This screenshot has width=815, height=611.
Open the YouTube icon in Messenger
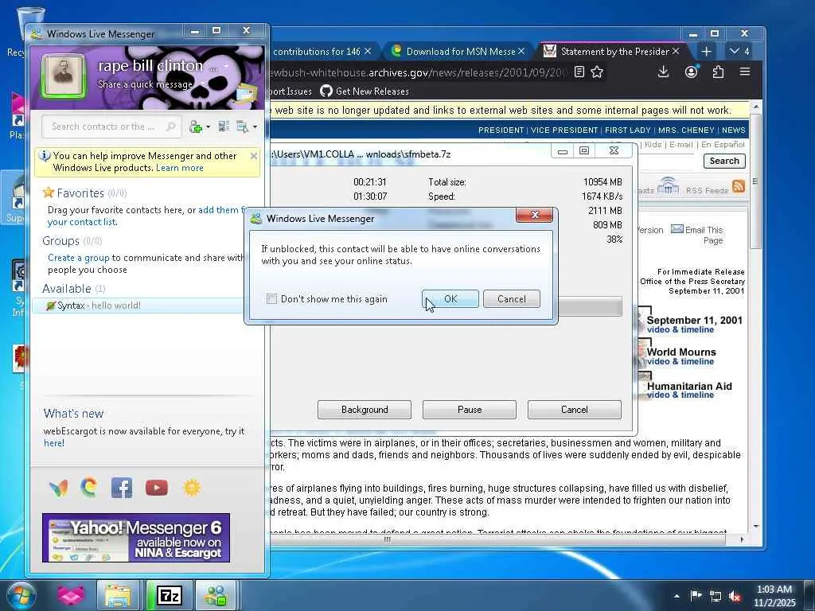pos(157,488)
